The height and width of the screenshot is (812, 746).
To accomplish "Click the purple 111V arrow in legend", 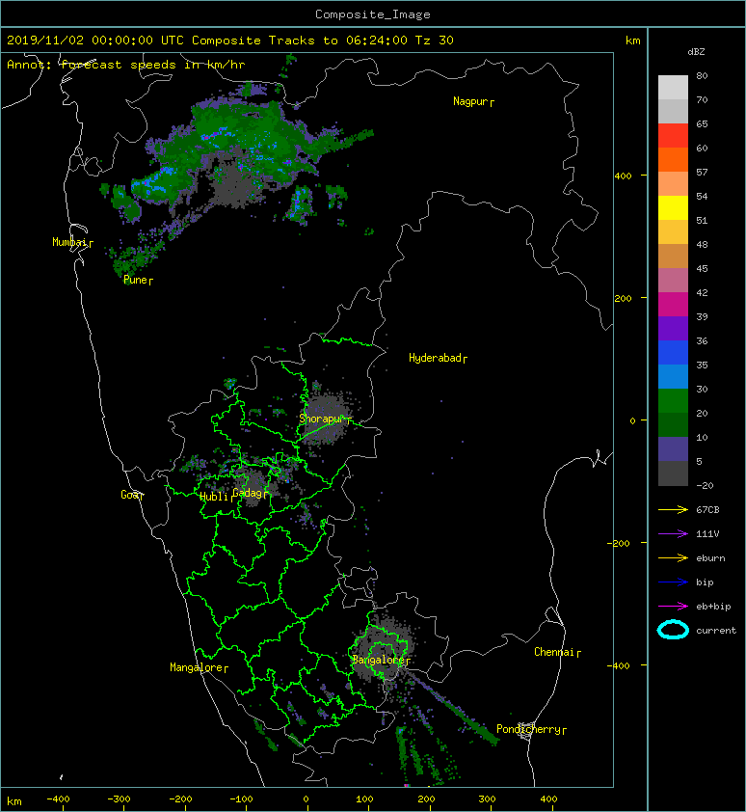I will point(673,534).
